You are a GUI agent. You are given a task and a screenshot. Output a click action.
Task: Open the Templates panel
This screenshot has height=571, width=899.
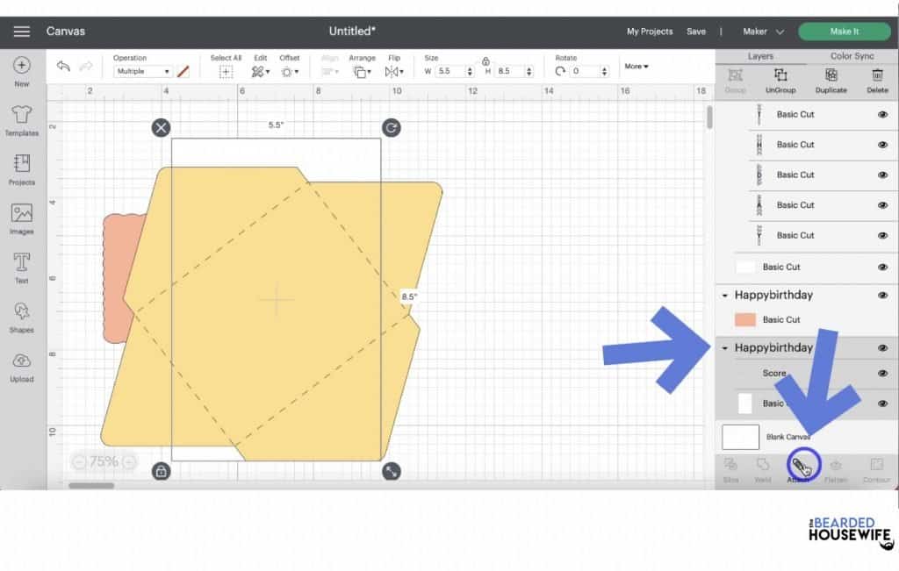(x=22, y=119)
